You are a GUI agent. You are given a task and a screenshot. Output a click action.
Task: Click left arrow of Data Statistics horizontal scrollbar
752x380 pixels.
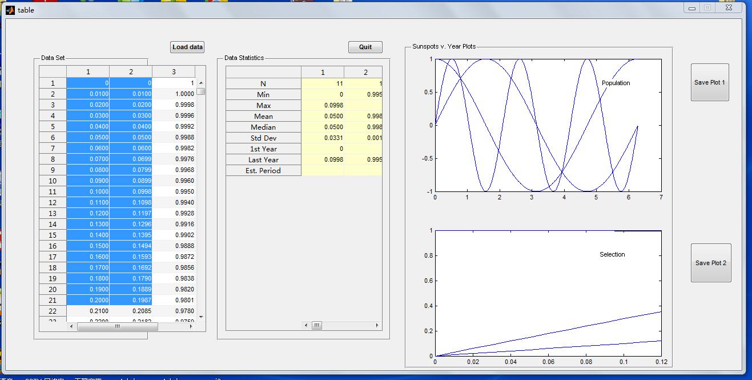pyautogui.click(x=306, y=326)
